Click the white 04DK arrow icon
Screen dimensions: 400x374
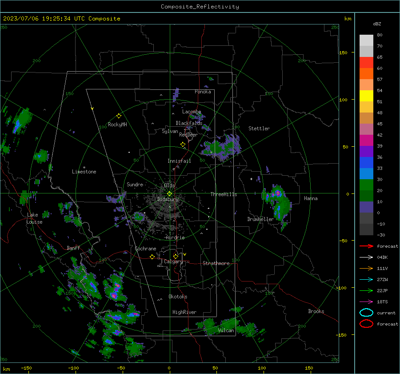[366, 257]
